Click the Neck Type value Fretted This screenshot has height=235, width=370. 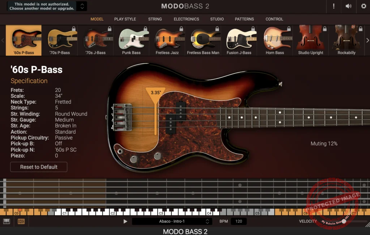pos(63,102)
